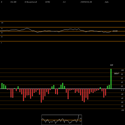Click the 60 label on MR axis
Viewport: 125px width, 125px height.
[x=122, y=78]
